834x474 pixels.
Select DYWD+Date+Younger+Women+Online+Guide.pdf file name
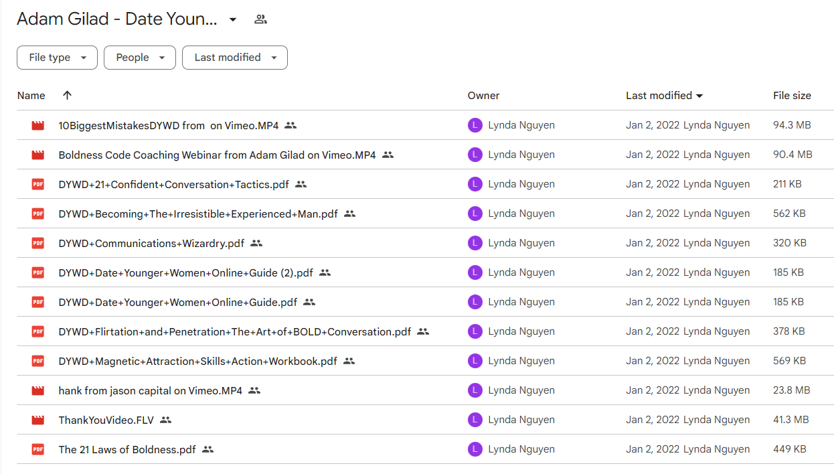(178, 302)
